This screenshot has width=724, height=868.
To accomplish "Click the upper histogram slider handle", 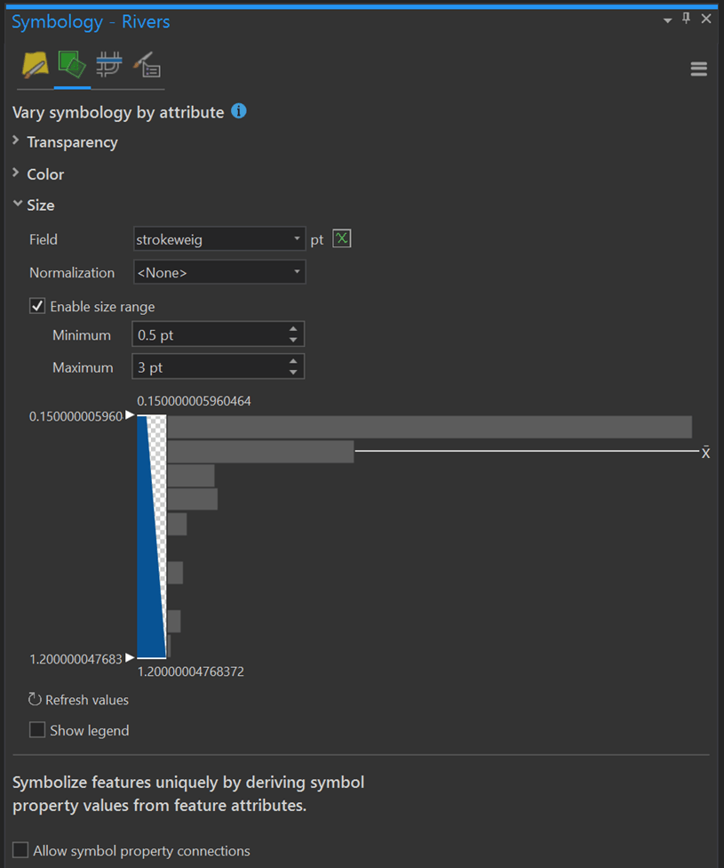I will pos(130,415).
